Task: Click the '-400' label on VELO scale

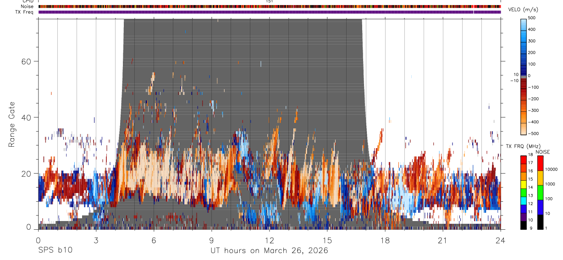Action: coord(534,122)
